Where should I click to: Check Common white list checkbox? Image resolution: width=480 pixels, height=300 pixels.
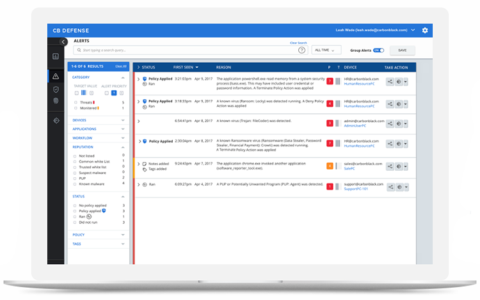(x=75, y=162)
